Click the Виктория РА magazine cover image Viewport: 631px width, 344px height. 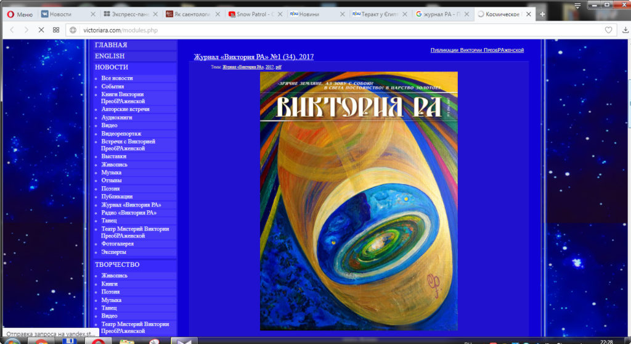359,201
